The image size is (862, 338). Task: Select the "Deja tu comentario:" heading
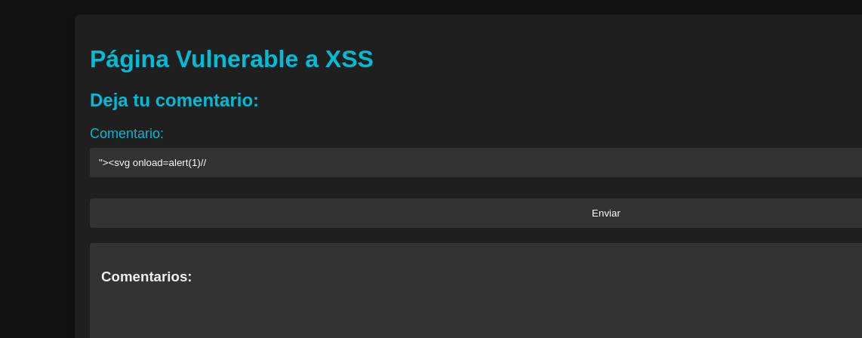pyautogui.click(x=174, y=100)
